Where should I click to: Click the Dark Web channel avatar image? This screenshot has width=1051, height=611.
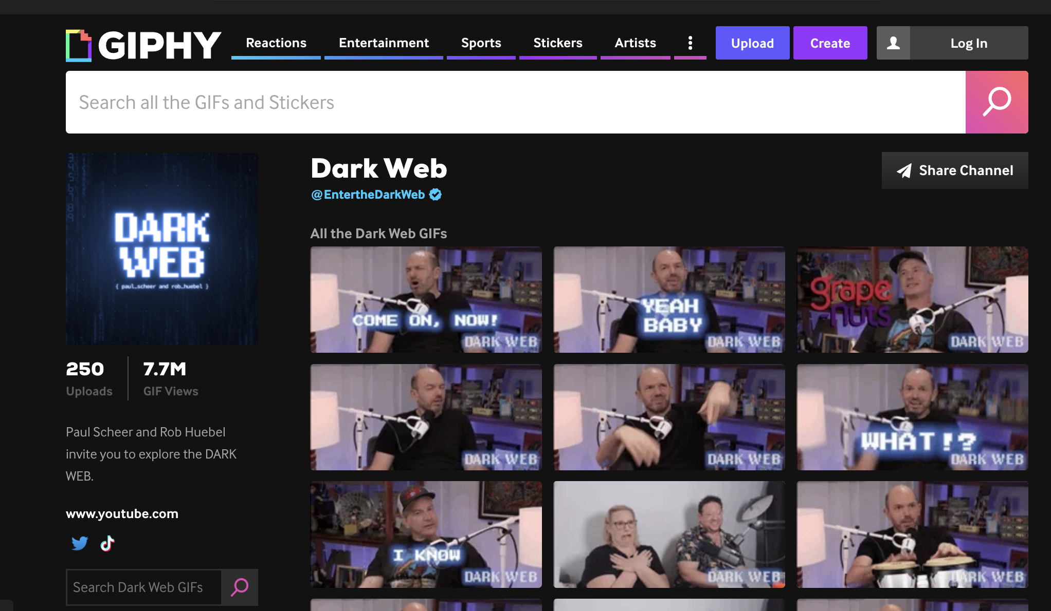coord(162,249)
